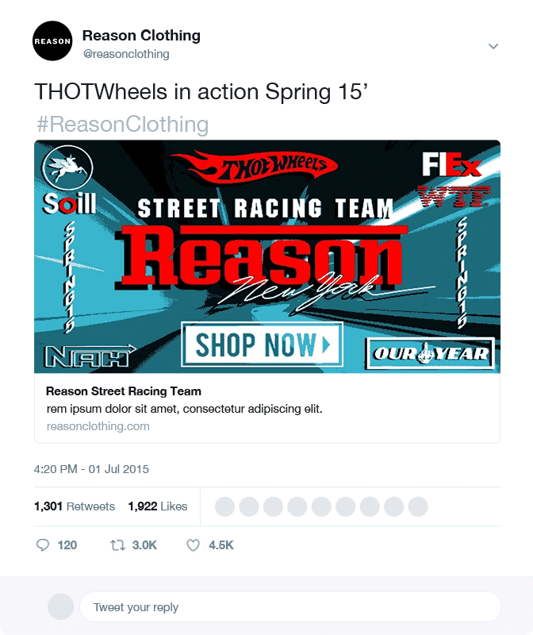Click the @reasonclothing handle
The width and height of the screenshot is (533, 635).
126,54
